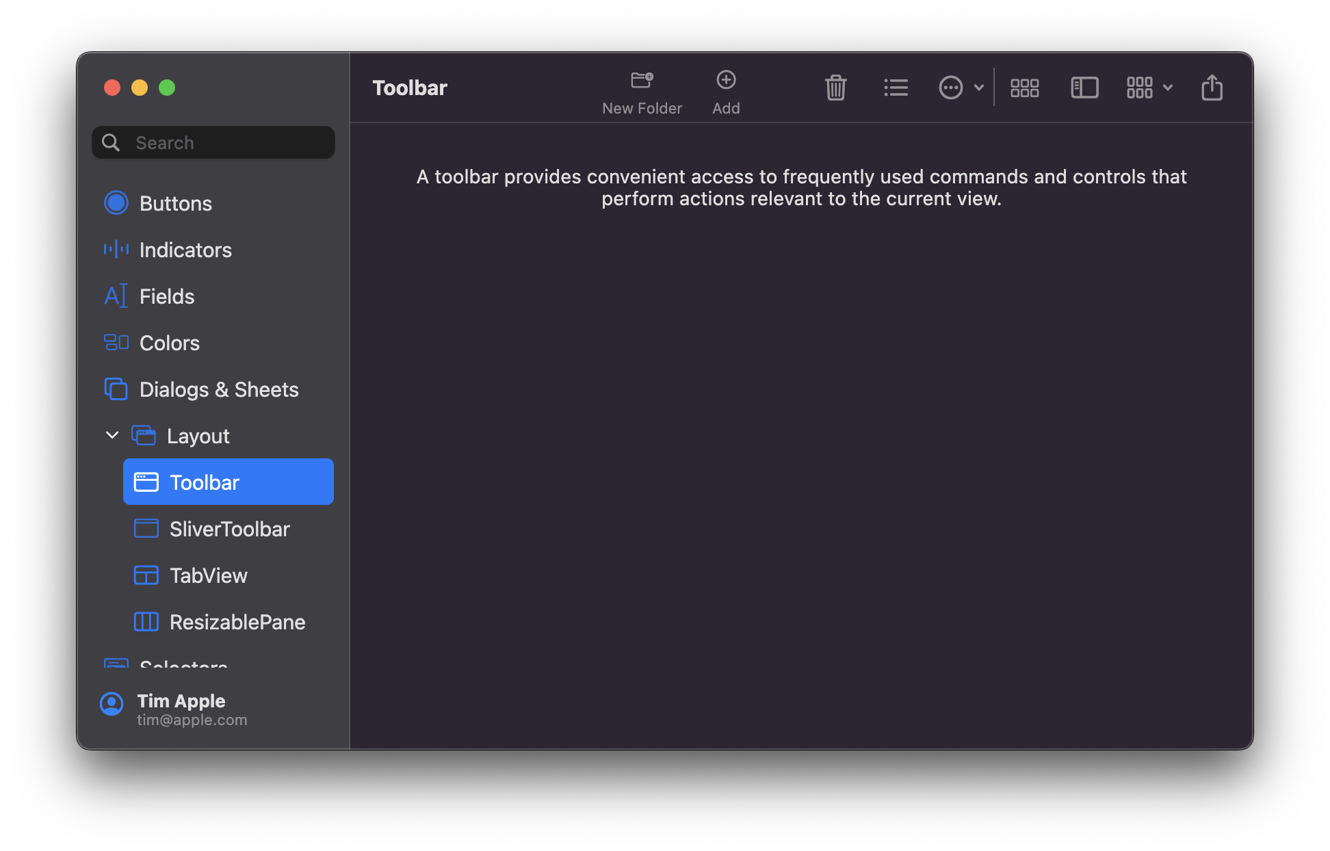The height and width of the screenshot is (851, 1330).
Task: Open the grid layout dropdown chevron
Action: pos(1168,88)
